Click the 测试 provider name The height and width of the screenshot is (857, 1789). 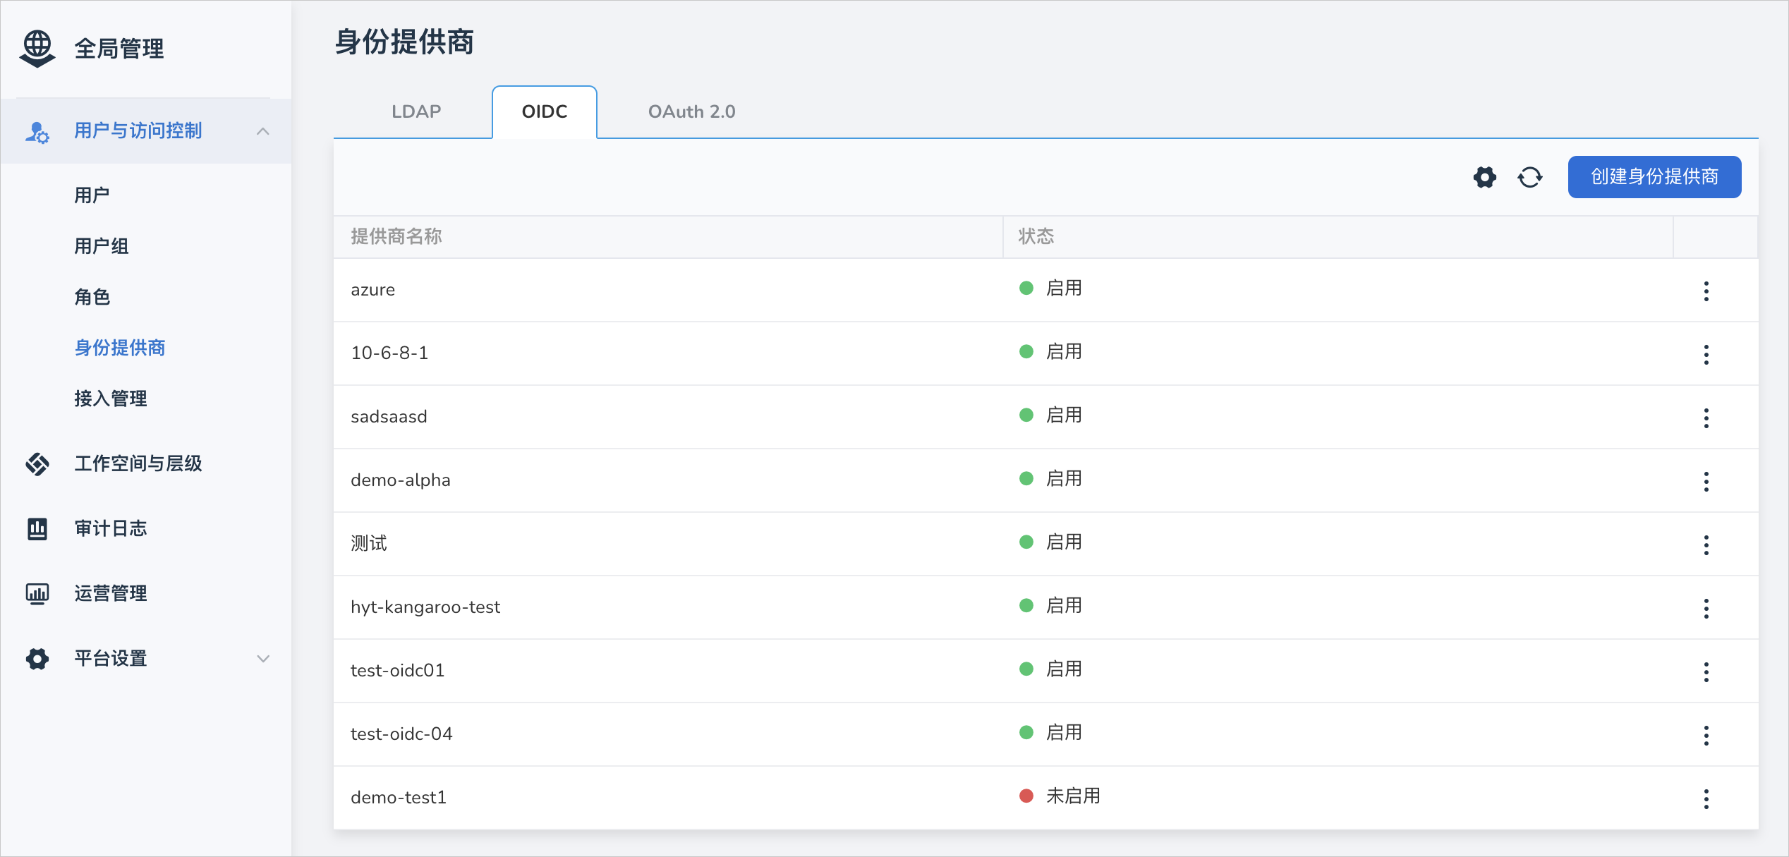point(369,543)
